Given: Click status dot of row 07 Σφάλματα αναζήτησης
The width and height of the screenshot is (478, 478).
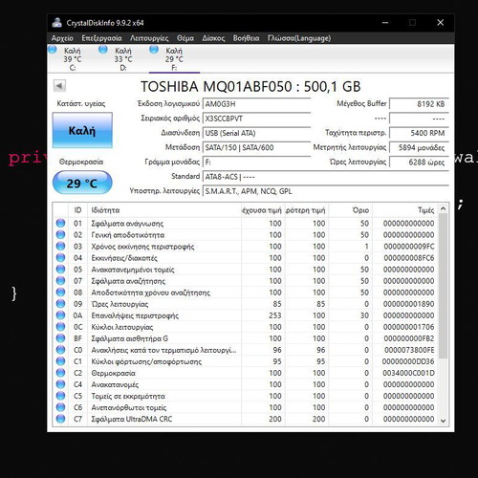Looking at the screenshot, I should click(60, 280).
